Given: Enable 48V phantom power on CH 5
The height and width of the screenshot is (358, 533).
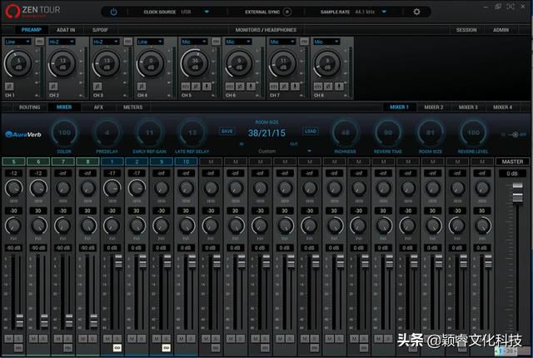Looking at the screenshot, I should [x=186, y=87].
